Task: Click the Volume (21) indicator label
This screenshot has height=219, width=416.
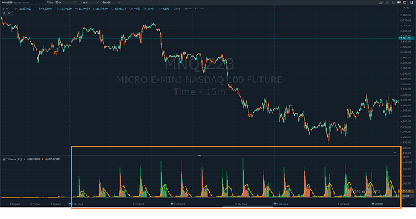Action: coord(14,159)
